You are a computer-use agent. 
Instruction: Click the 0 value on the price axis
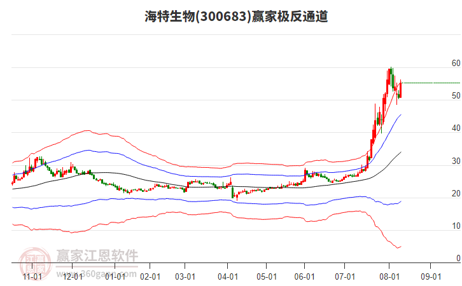458,258
